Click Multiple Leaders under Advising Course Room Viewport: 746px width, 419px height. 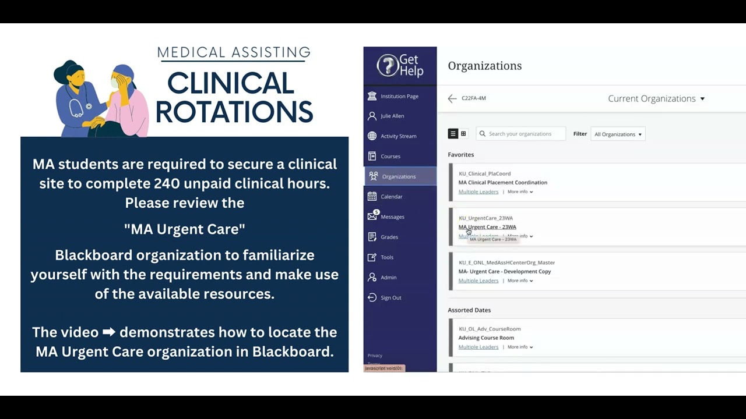tap(478, 347)
